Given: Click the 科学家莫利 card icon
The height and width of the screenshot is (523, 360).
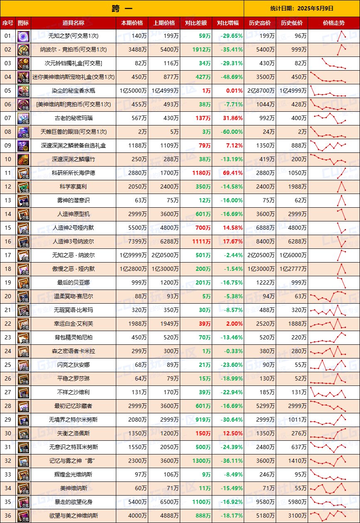Looking at the screenshot, I should pos(23,187).
